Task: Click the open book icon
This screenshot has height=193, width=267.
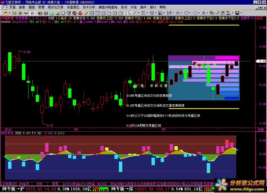Action: pyautogui.click(x=63, y=13)
